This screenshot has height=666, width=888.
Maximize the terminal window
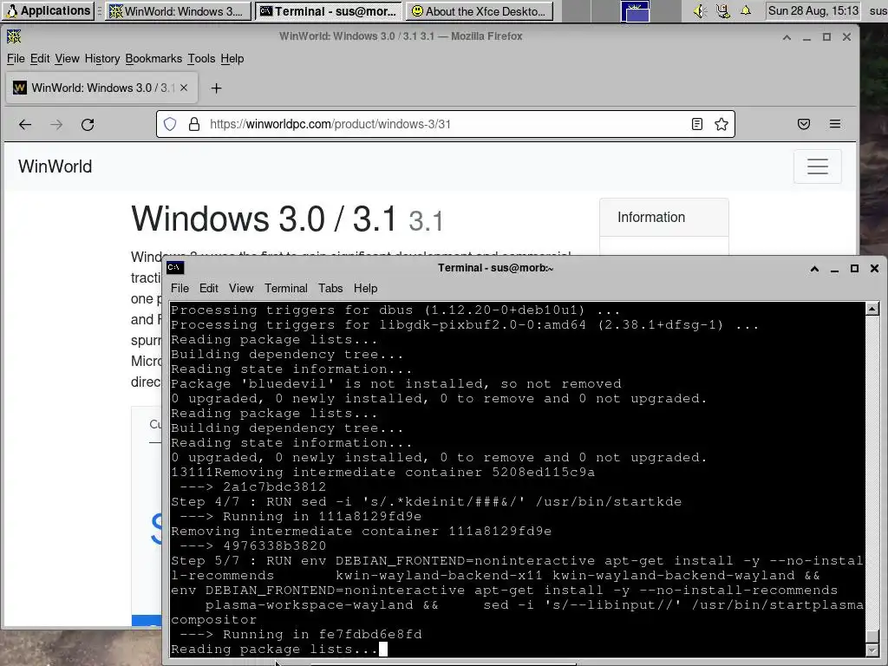coord(854,269)
